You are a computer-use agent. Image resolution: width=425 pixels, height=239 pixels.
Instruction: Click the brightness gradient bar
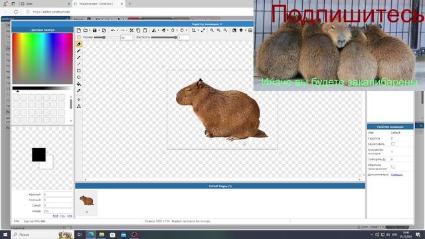pyautogui.click(x=42, y=88)
